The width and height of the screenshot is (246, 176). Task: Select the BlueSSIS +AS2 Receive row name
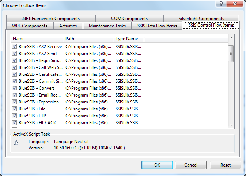click(x=40, y=47)
